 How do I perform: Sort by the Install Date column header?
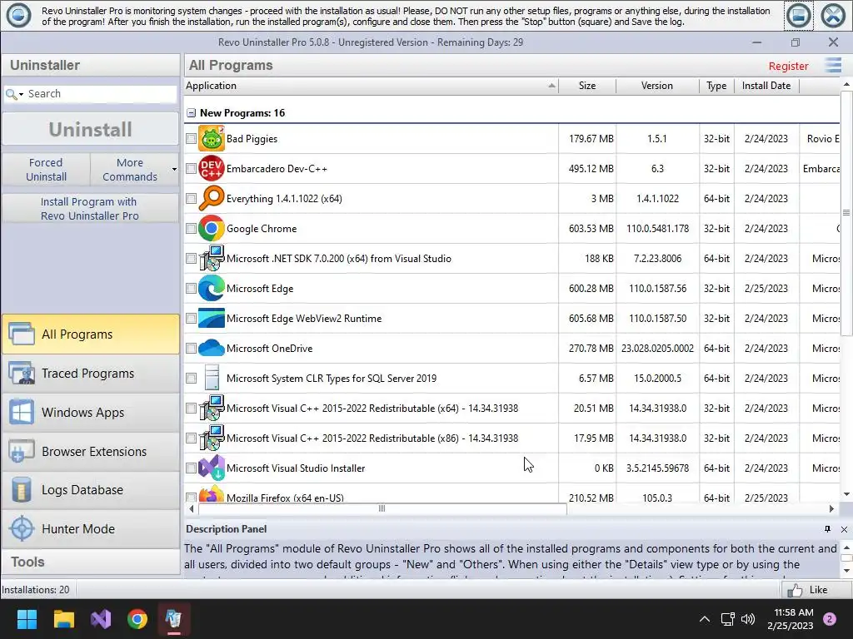coord(766,86)
